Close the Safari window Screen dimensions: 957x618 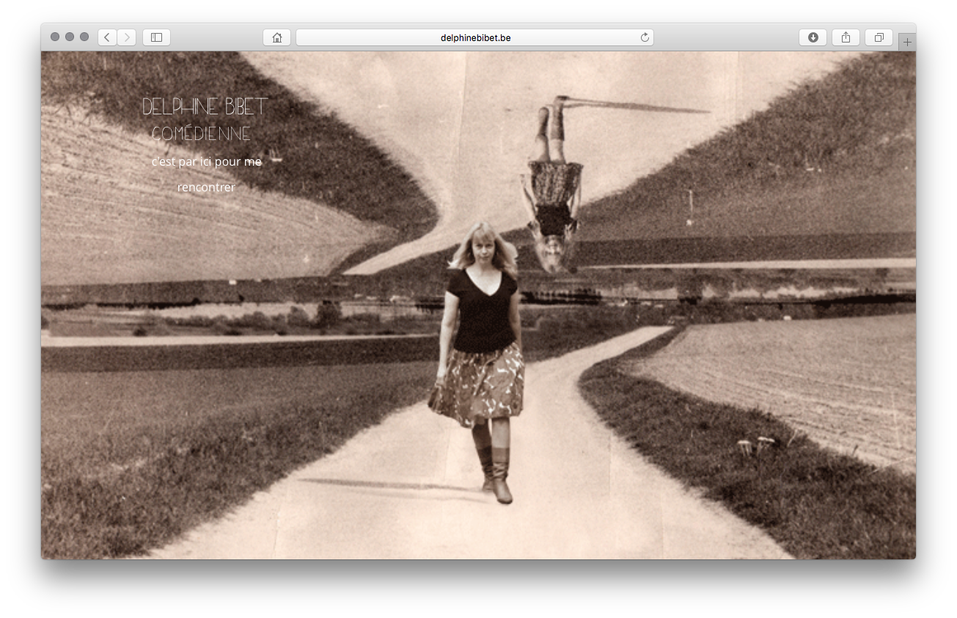pos(55,37)
